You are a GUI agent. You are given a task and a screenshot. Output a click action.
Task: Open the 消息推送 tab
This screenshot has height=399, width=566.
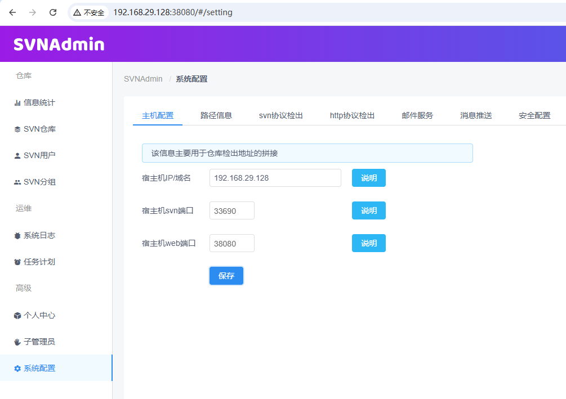[476, 115]
